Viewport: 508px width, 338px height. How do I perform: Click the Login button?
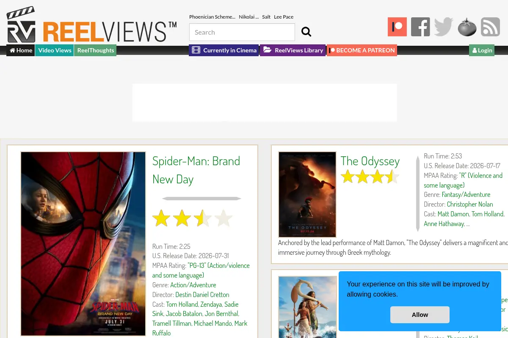[x=482, y=50]
